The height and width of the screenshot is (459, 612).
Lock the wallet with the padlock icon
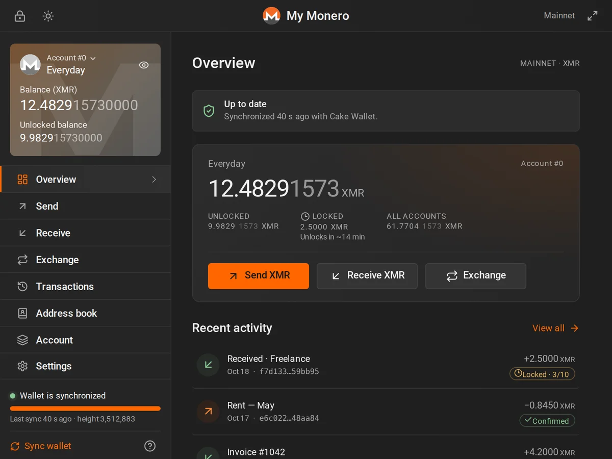[x=20, y=16]
